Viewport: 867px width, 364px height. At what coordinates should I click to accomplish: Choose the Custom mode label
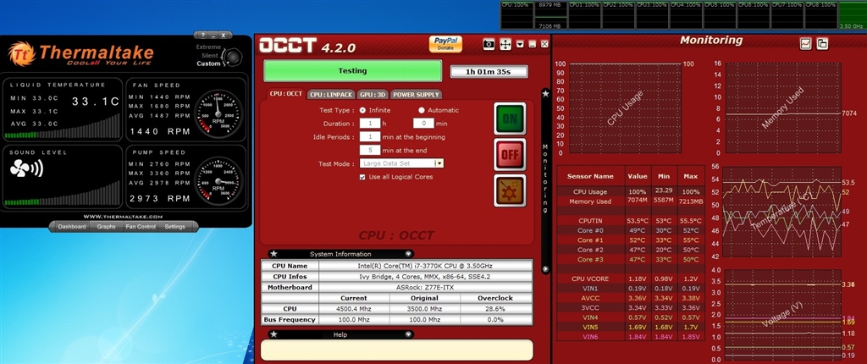pos(208,63)
